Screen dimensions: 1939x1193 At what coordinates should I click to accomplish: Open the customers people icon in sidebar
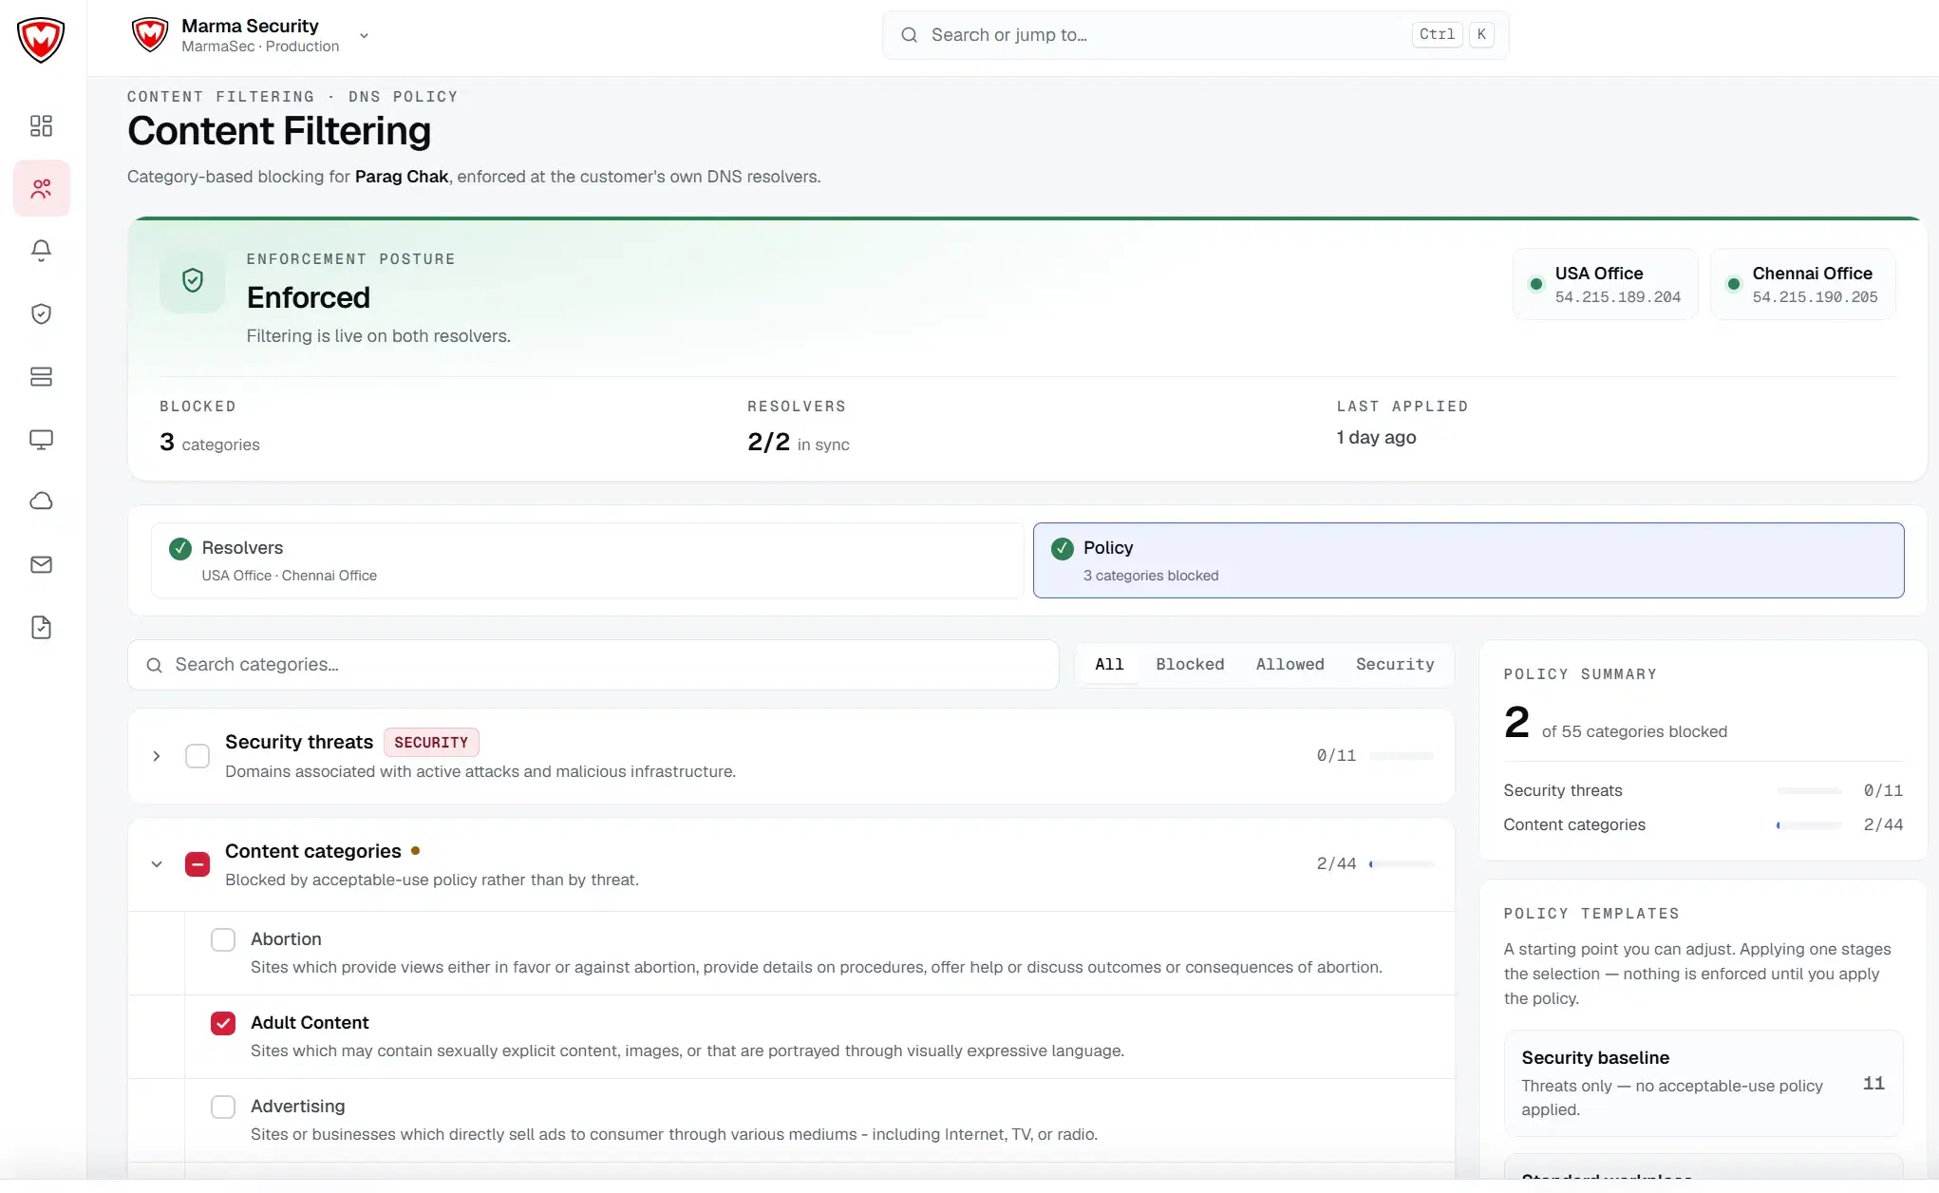[x=41, y=188]
